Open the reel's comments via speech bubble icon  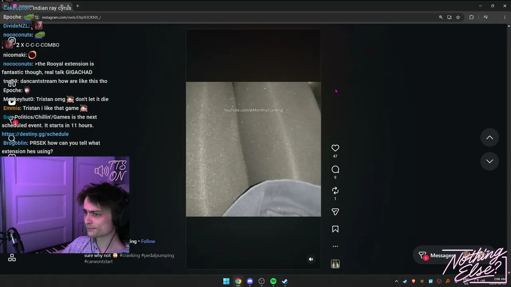pyautogui.click(x=335, y=169)
